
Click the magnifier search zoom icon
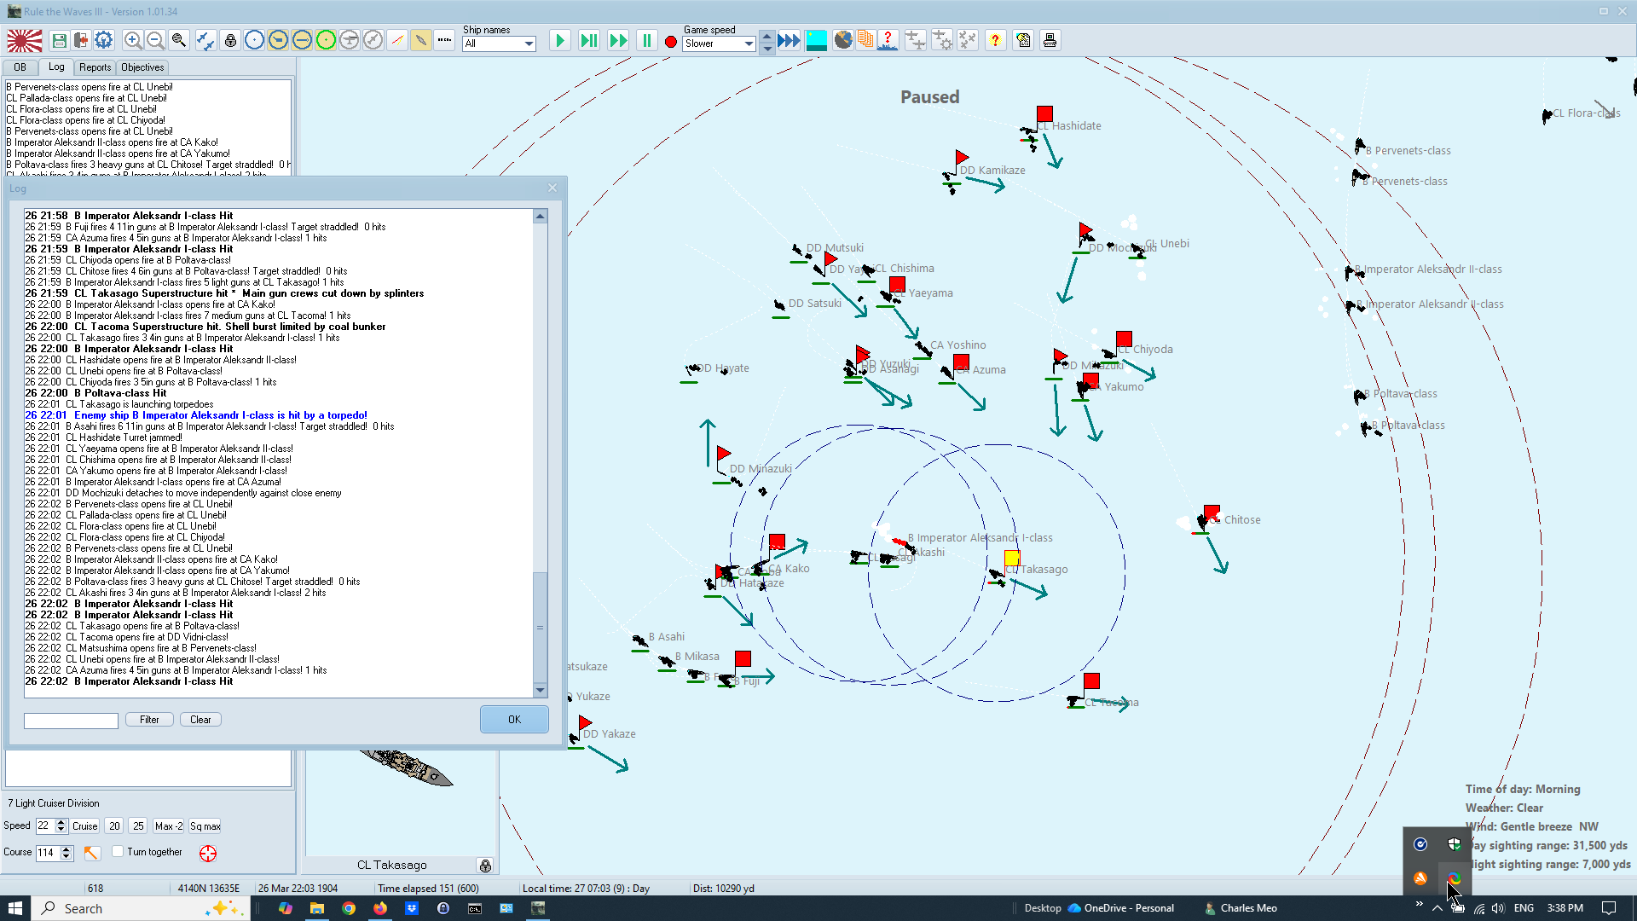tap(178, 40)
